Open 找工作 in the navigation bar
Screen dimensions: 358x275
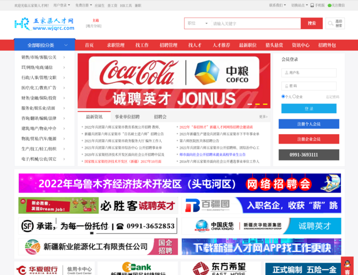(x=142, y=45)
